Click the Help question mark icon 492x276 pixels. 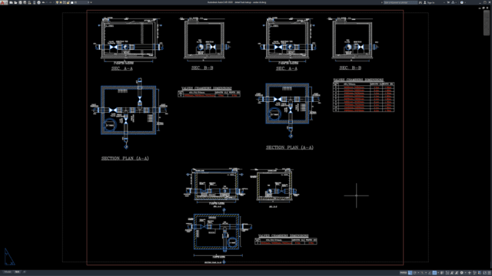coord(462,2)
